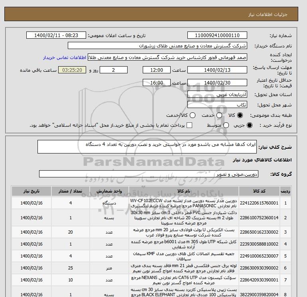Click product code 2286100752360014
This screenshot has height=297, width=307.
click(x=259, y=218)
